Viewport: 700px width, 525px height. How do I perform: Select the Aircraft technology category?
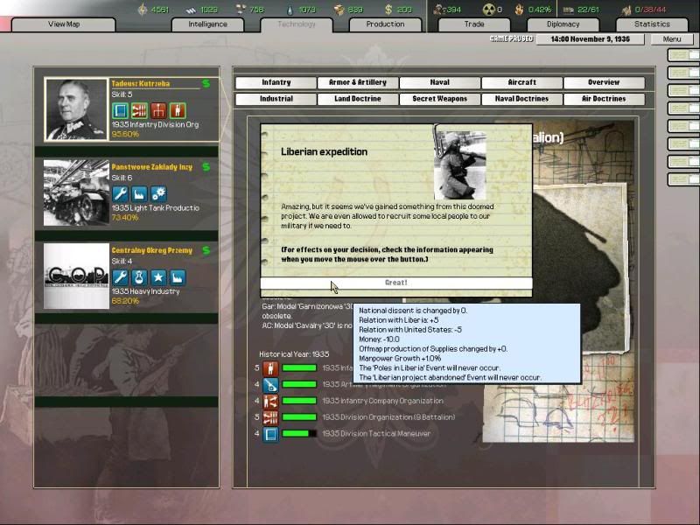(x=521, y=82)
